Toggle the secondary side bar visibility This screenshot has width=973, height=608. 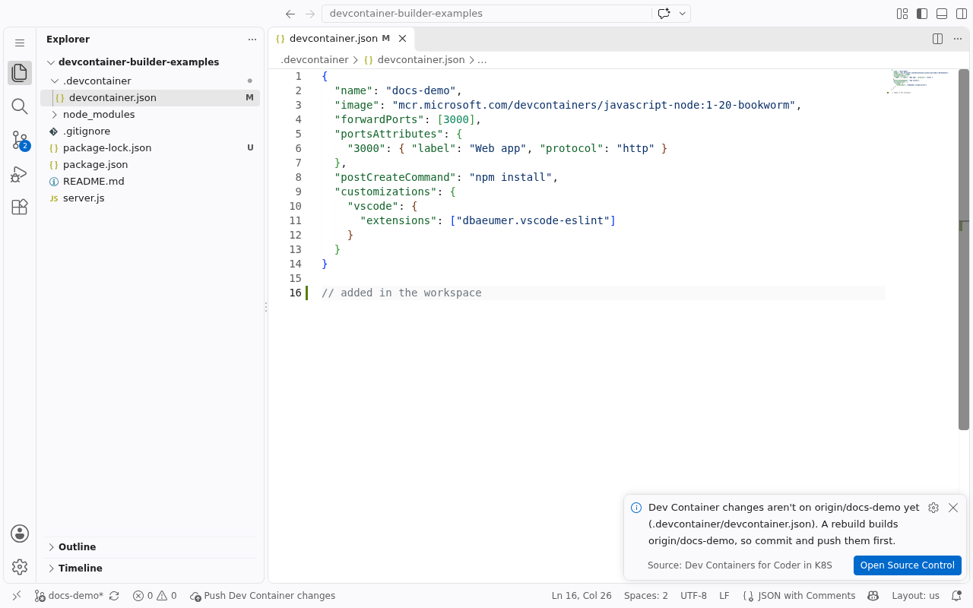[x=962, y=14]
